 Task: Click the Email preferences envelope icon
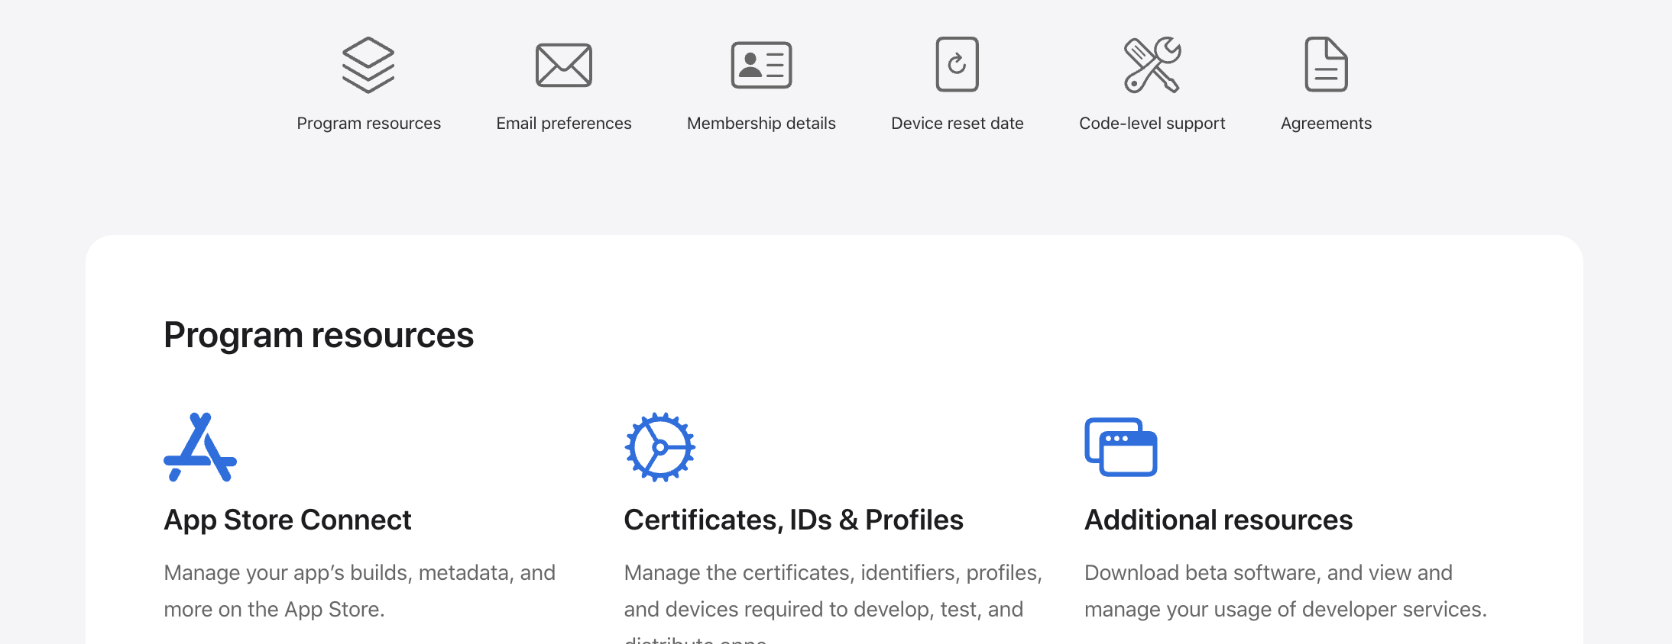pos(564,65)
